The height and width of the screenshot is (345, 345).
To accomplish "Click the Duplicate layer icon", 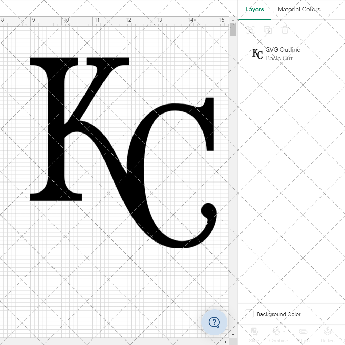I will click(268, 30).
